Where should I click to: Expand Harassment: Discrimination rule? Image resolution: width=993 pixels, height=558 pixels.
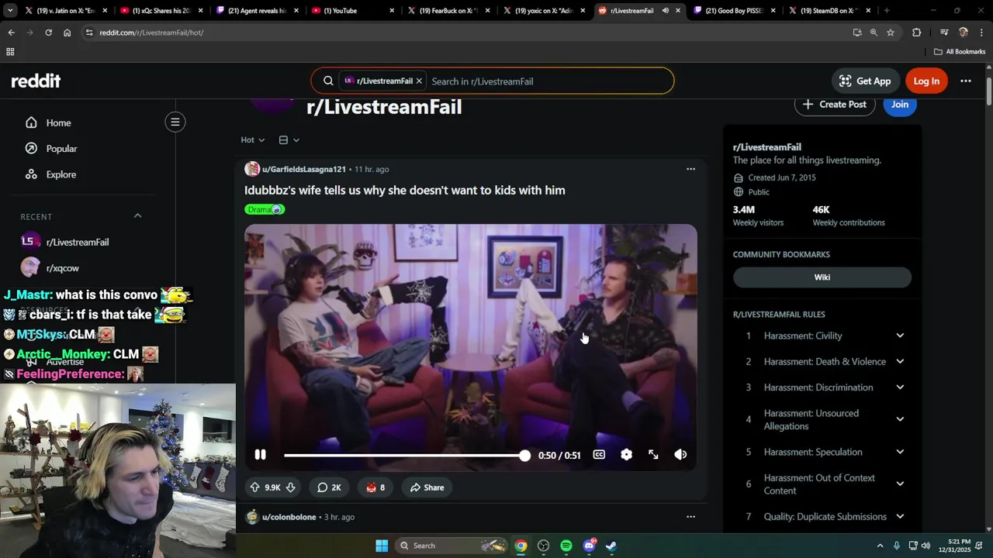pos(900,387)
